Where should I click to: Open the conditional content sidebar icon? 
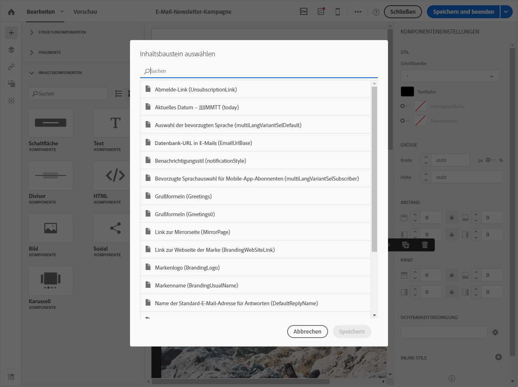point(11,101)
